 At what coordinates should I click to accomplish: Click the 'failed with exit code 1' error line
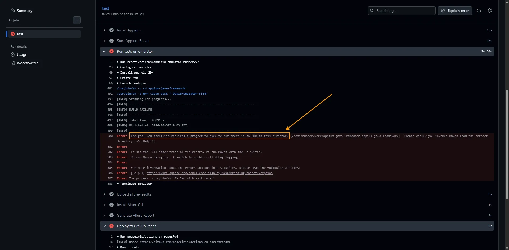(x=166, y=178)
